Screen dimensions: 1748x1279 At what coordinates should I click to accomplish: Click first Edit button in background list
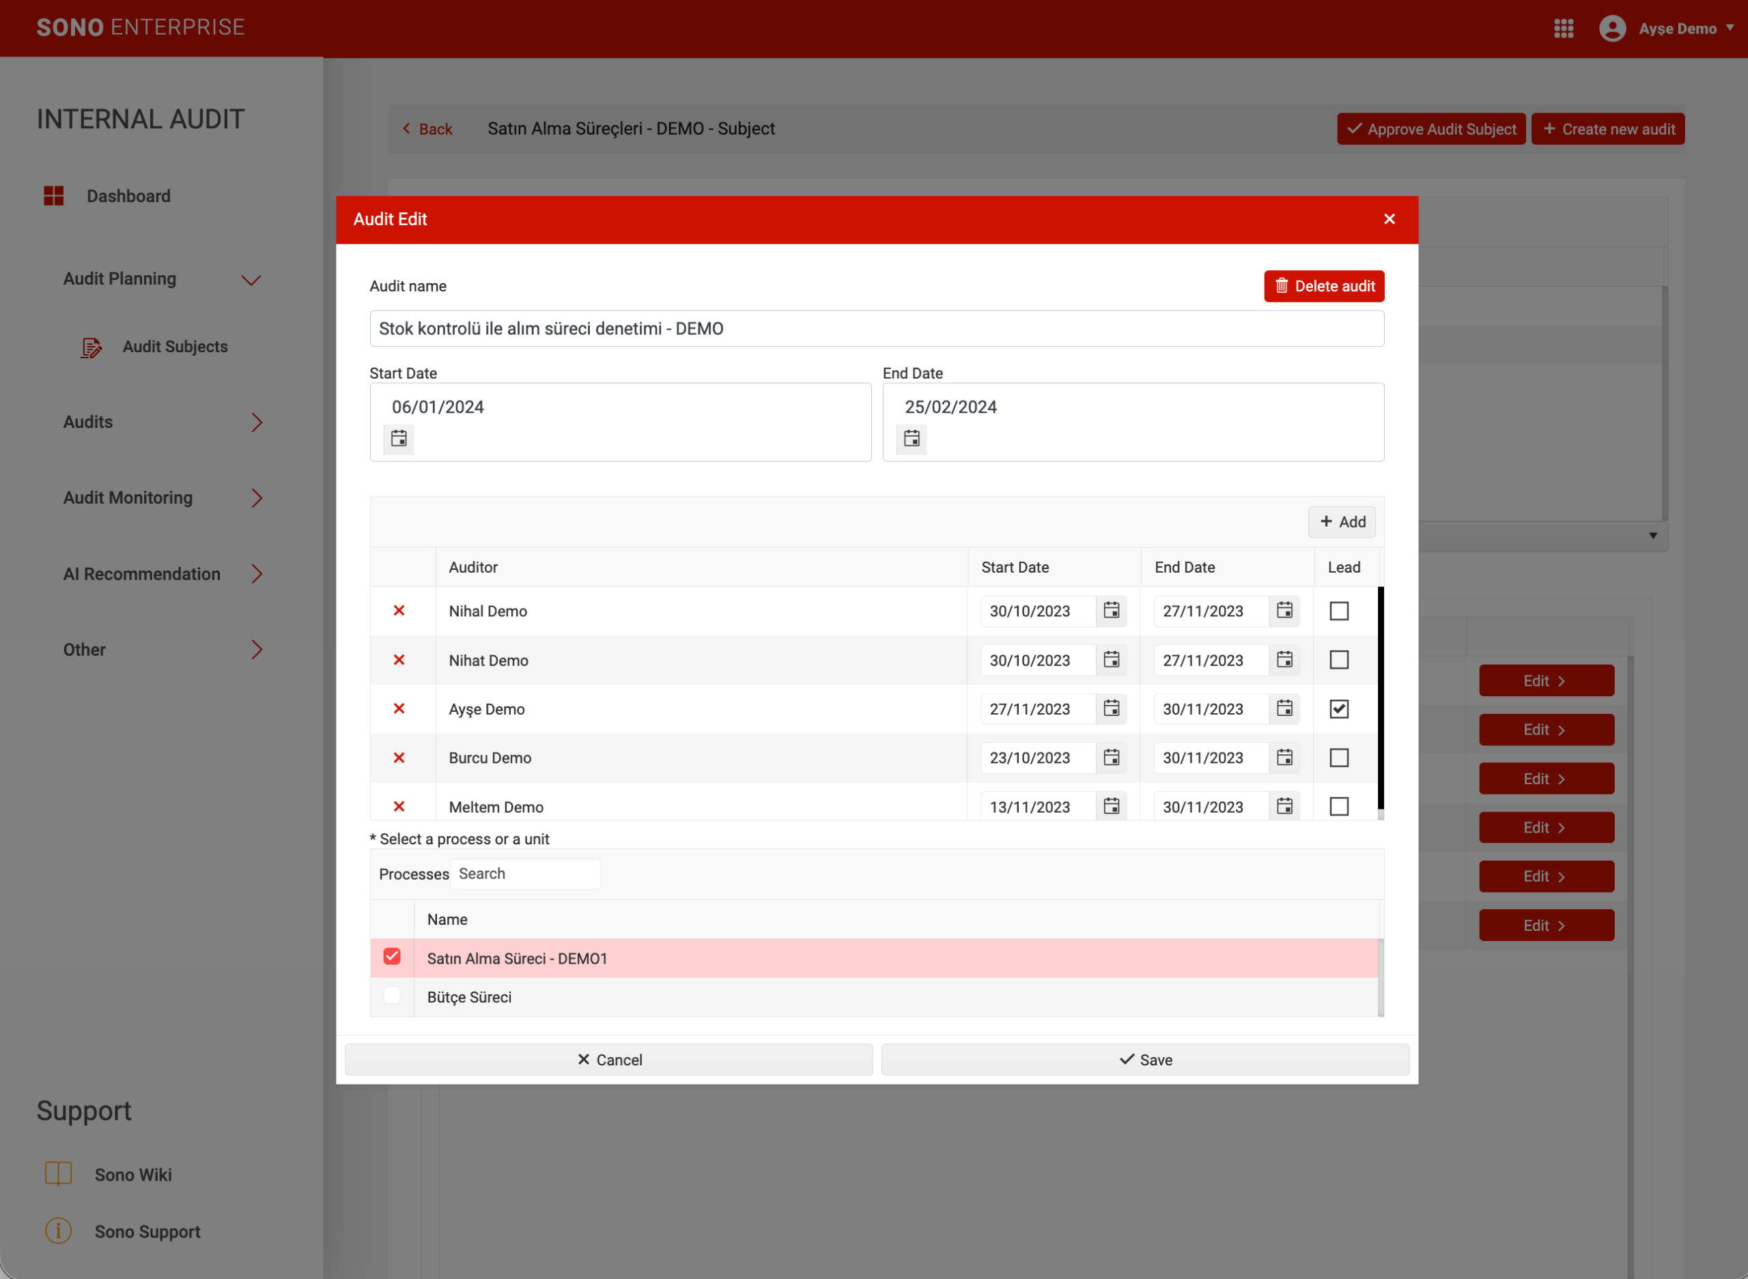point(1546,680)
